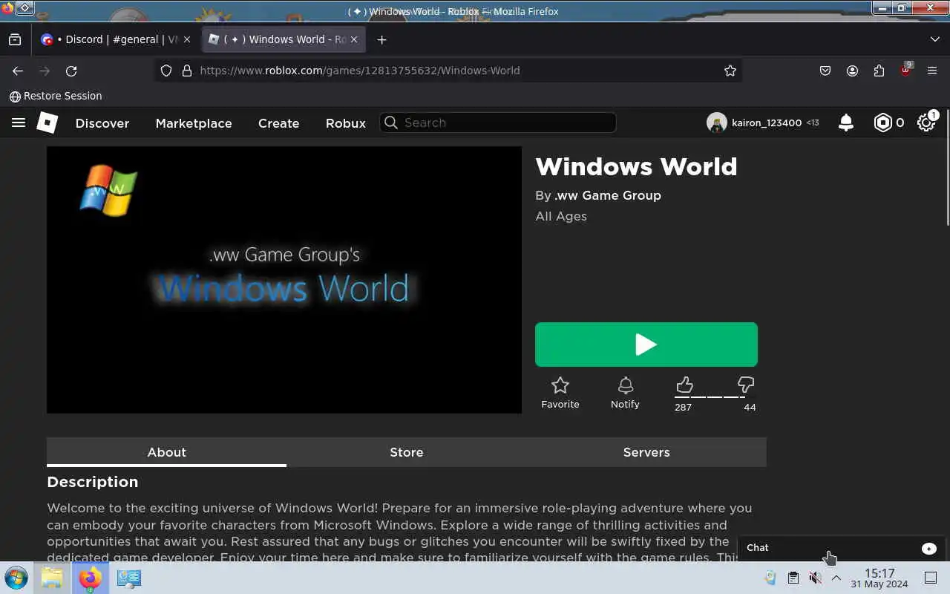
Task: Click the Firefox back arrow
Action: coord(18,71)
